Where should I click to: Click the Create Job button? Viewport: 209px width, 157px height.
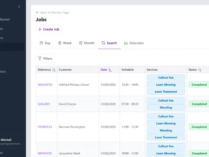tap(49, 29)
